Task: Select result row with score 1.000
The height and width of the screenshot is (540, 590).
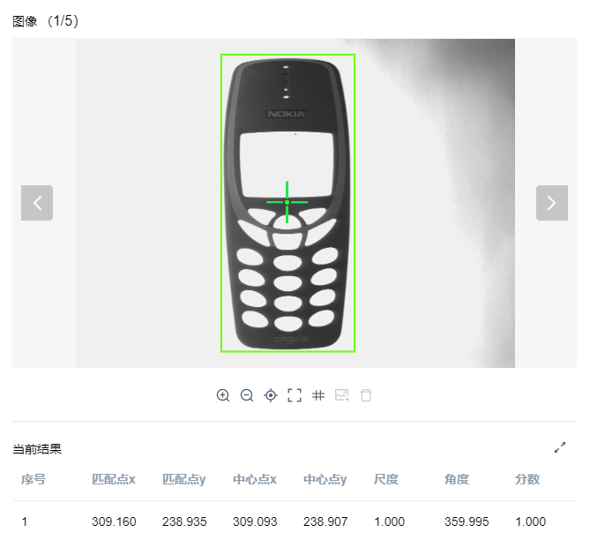Action: click(x=295, y=521)
